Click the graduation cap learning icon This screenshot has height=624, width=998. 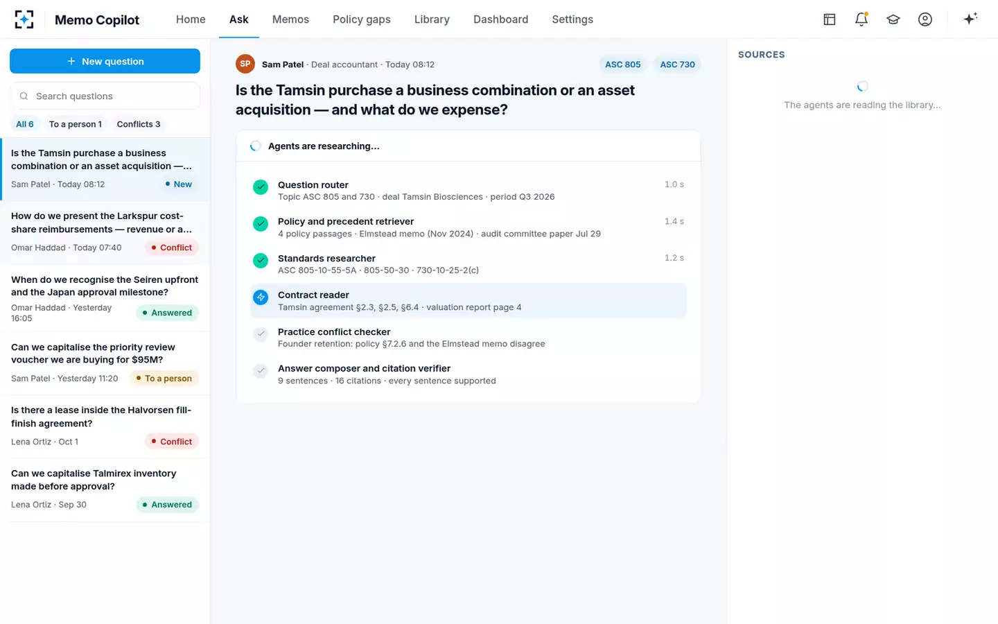893,19
